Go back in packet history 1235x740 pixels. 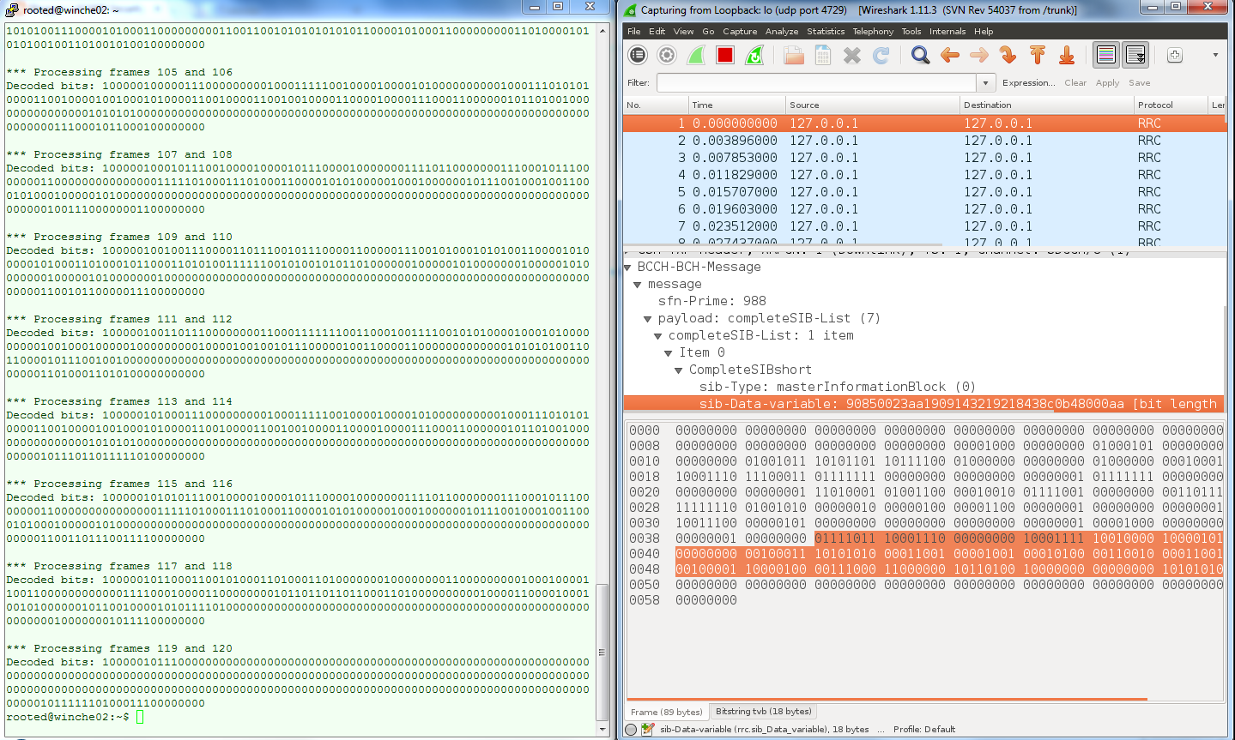950,55
